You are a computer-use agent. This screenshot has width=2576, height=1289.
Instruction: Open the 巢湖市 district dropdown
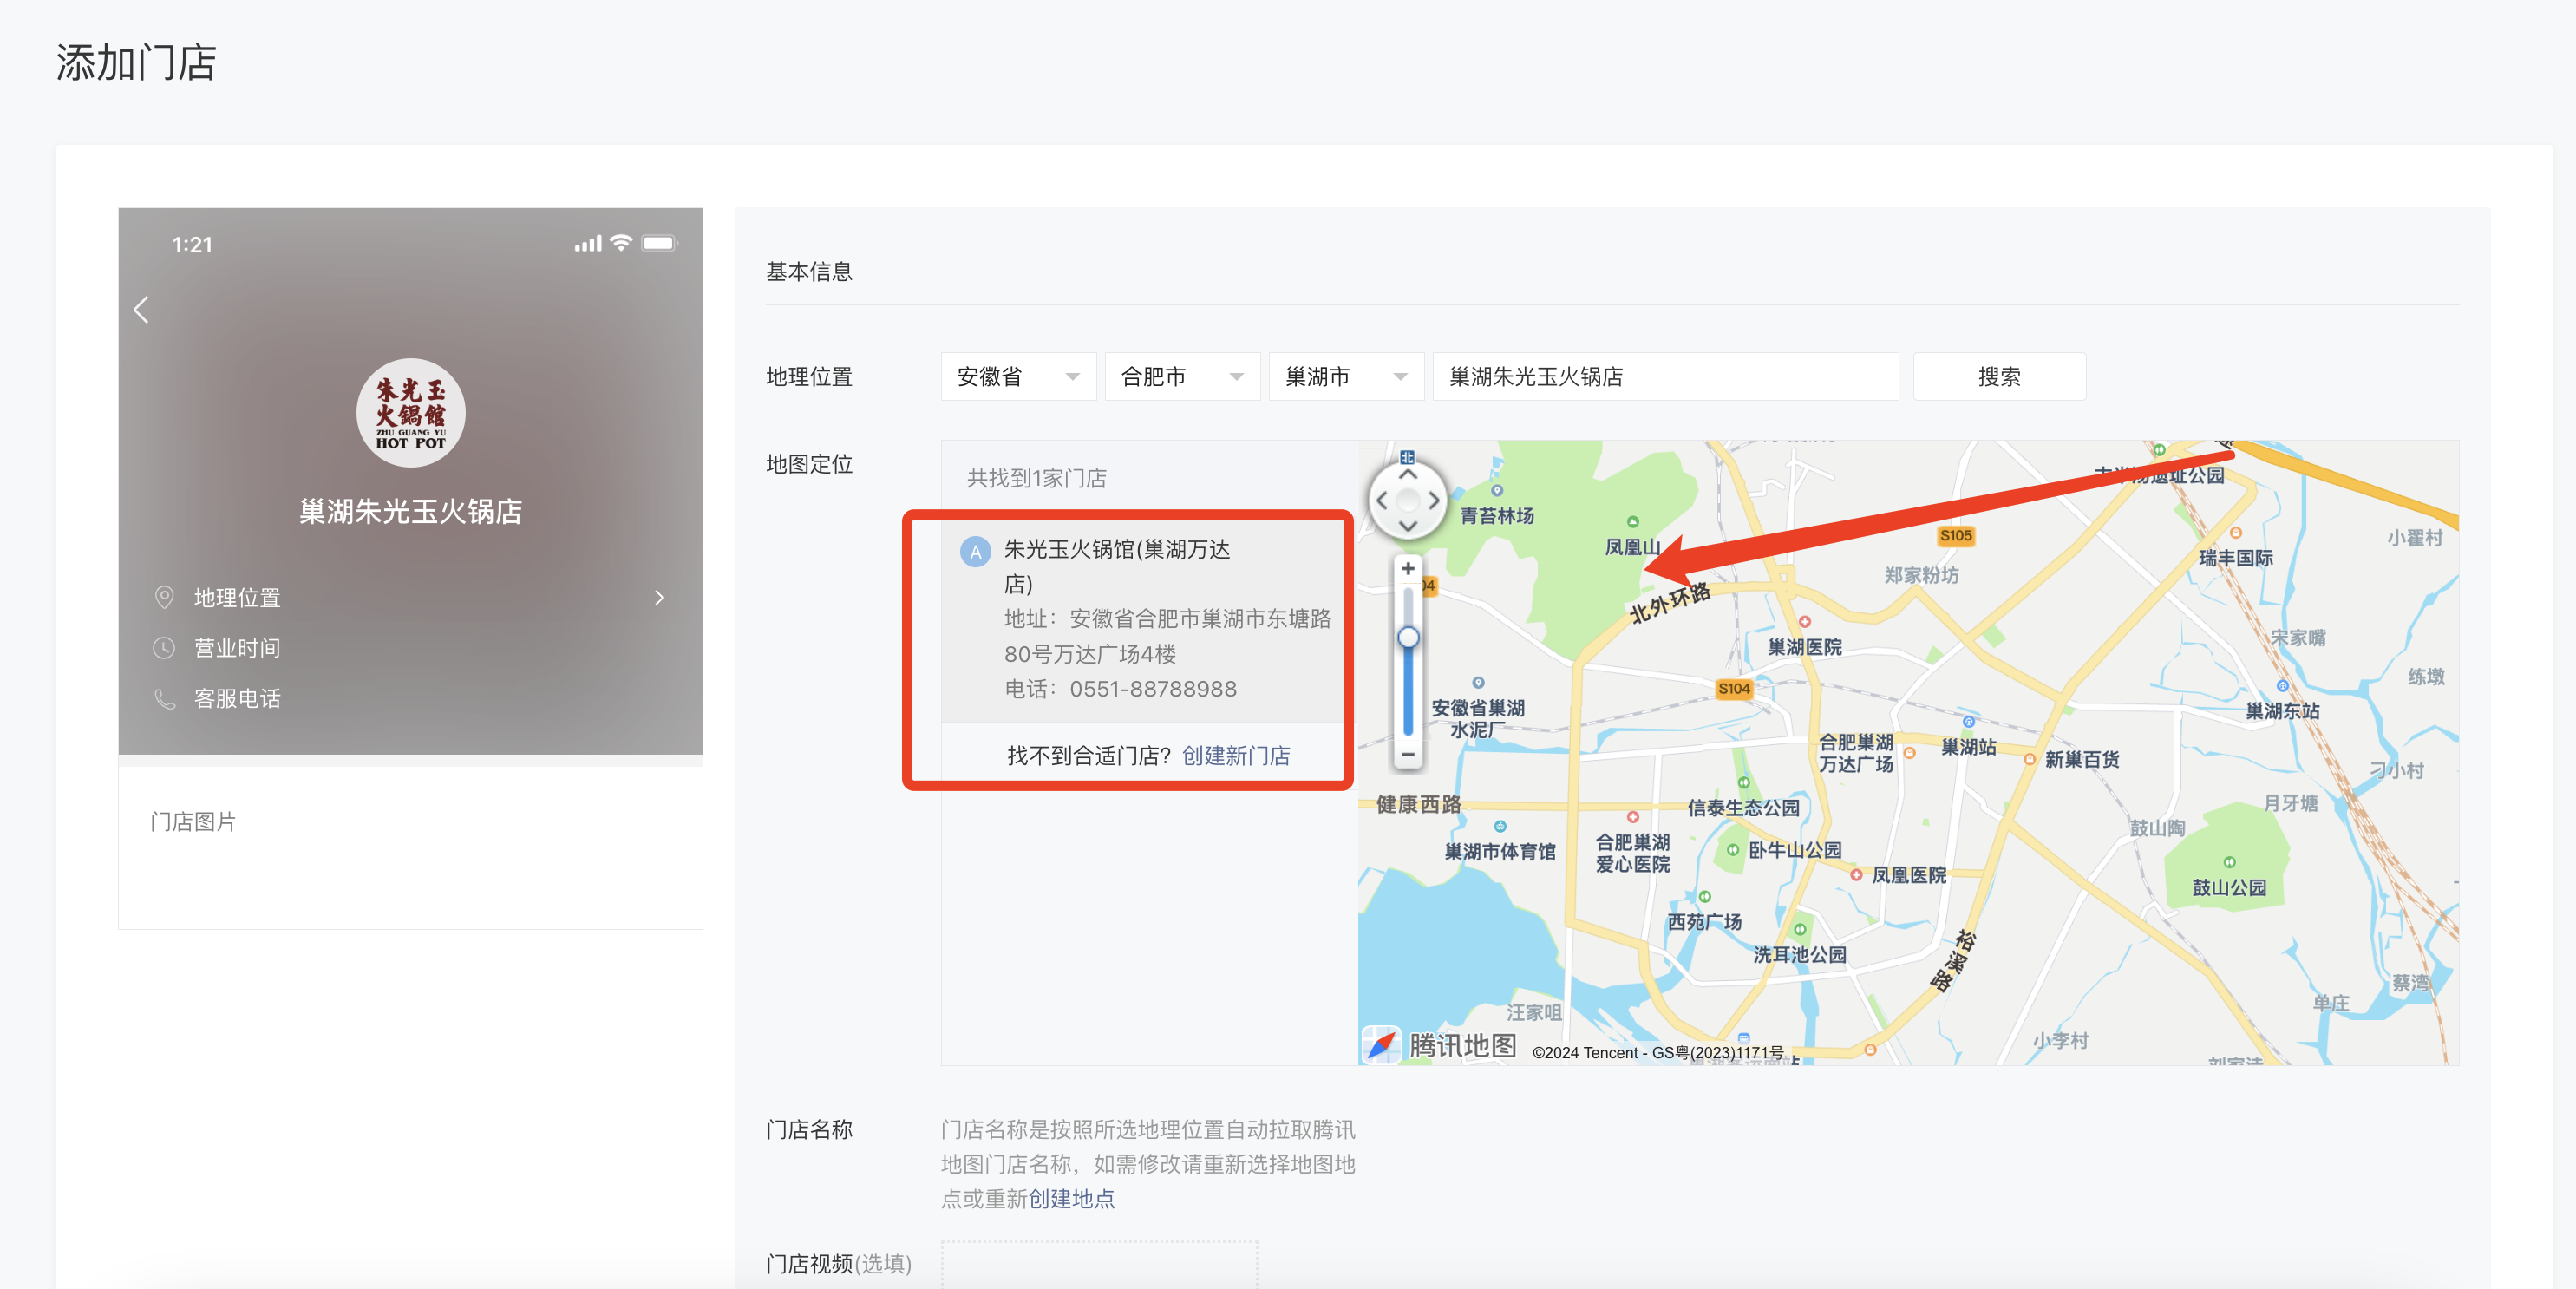1346,377
